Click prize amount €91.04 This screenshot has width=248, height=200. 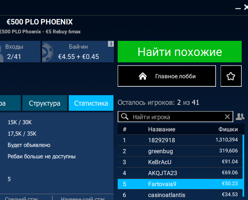(230, 162)
